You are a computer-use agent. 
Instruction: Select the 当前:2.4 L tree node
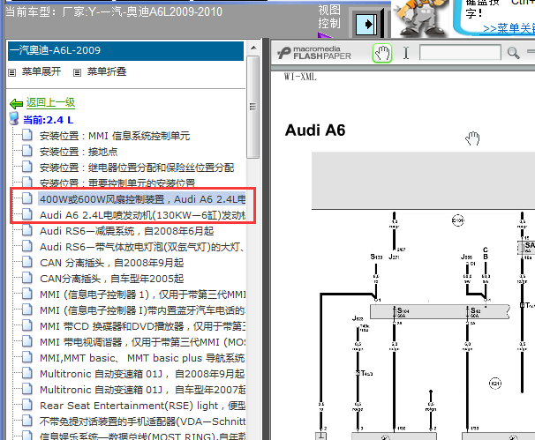pos(48,120)
